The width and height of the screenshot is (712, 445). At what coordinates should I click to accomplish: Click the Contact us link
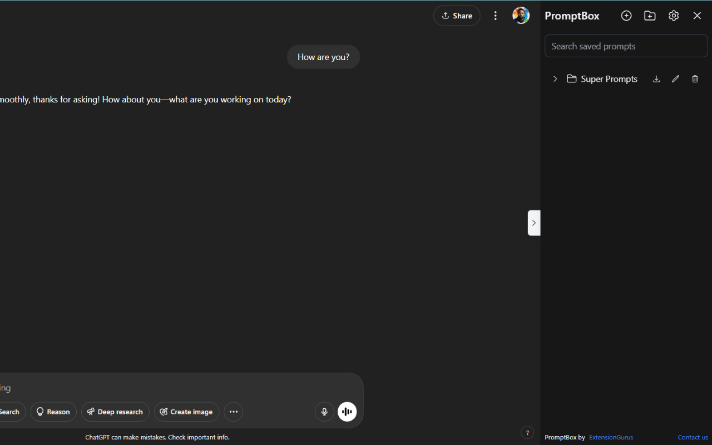pos(693,437)
